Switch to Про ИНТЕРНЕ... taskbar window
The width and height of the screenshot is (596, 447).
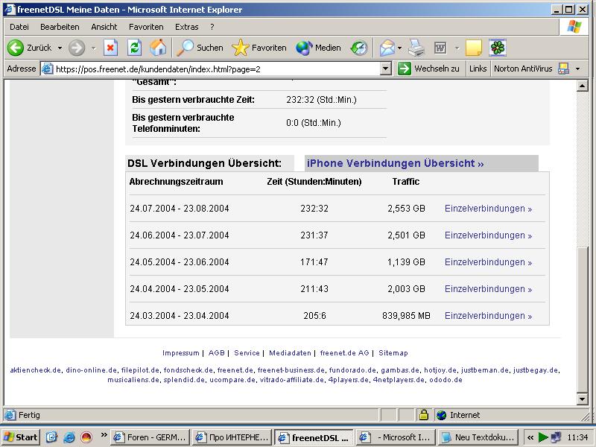232,437
